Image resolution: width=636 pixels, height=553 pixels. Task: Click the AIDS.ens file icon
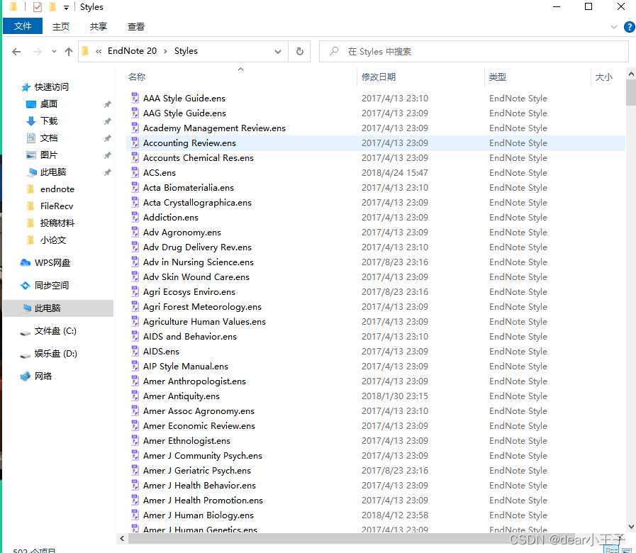click(135, 351)
